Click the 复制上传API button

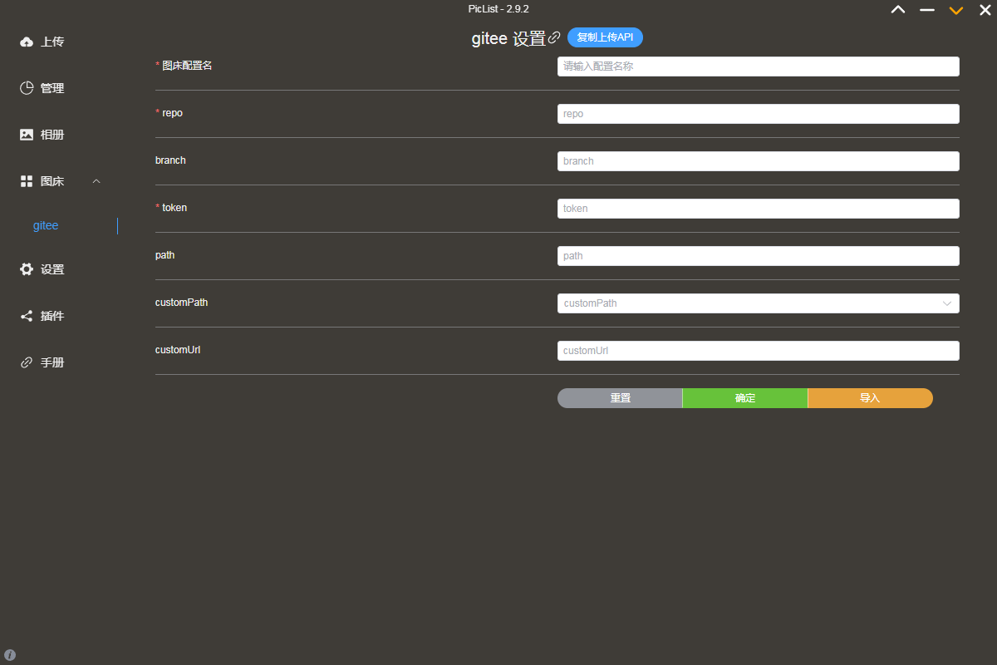point(605,37)
